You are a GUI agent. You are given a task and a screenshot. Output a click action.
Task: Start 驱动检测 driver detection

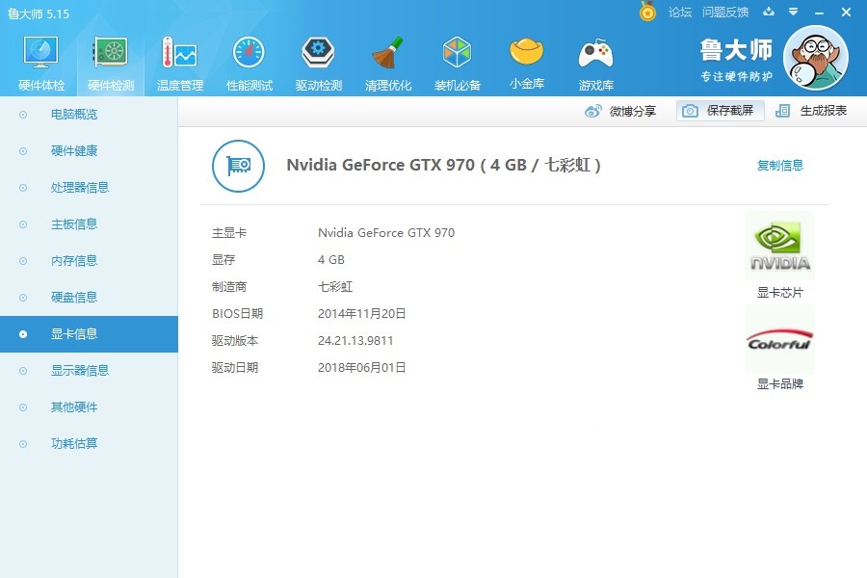click(x=318, y=58)
